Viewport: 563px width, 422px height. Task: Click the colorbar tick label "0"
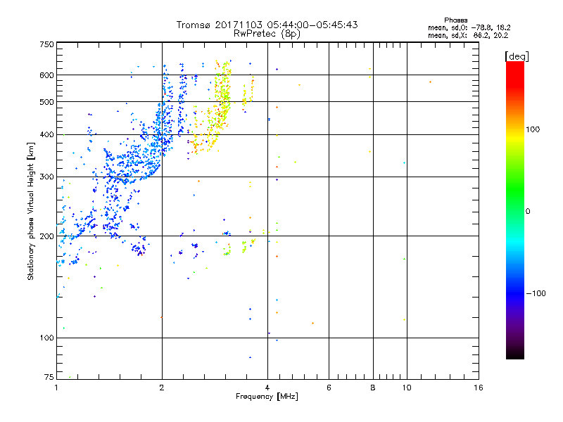[x=528, y=212]
